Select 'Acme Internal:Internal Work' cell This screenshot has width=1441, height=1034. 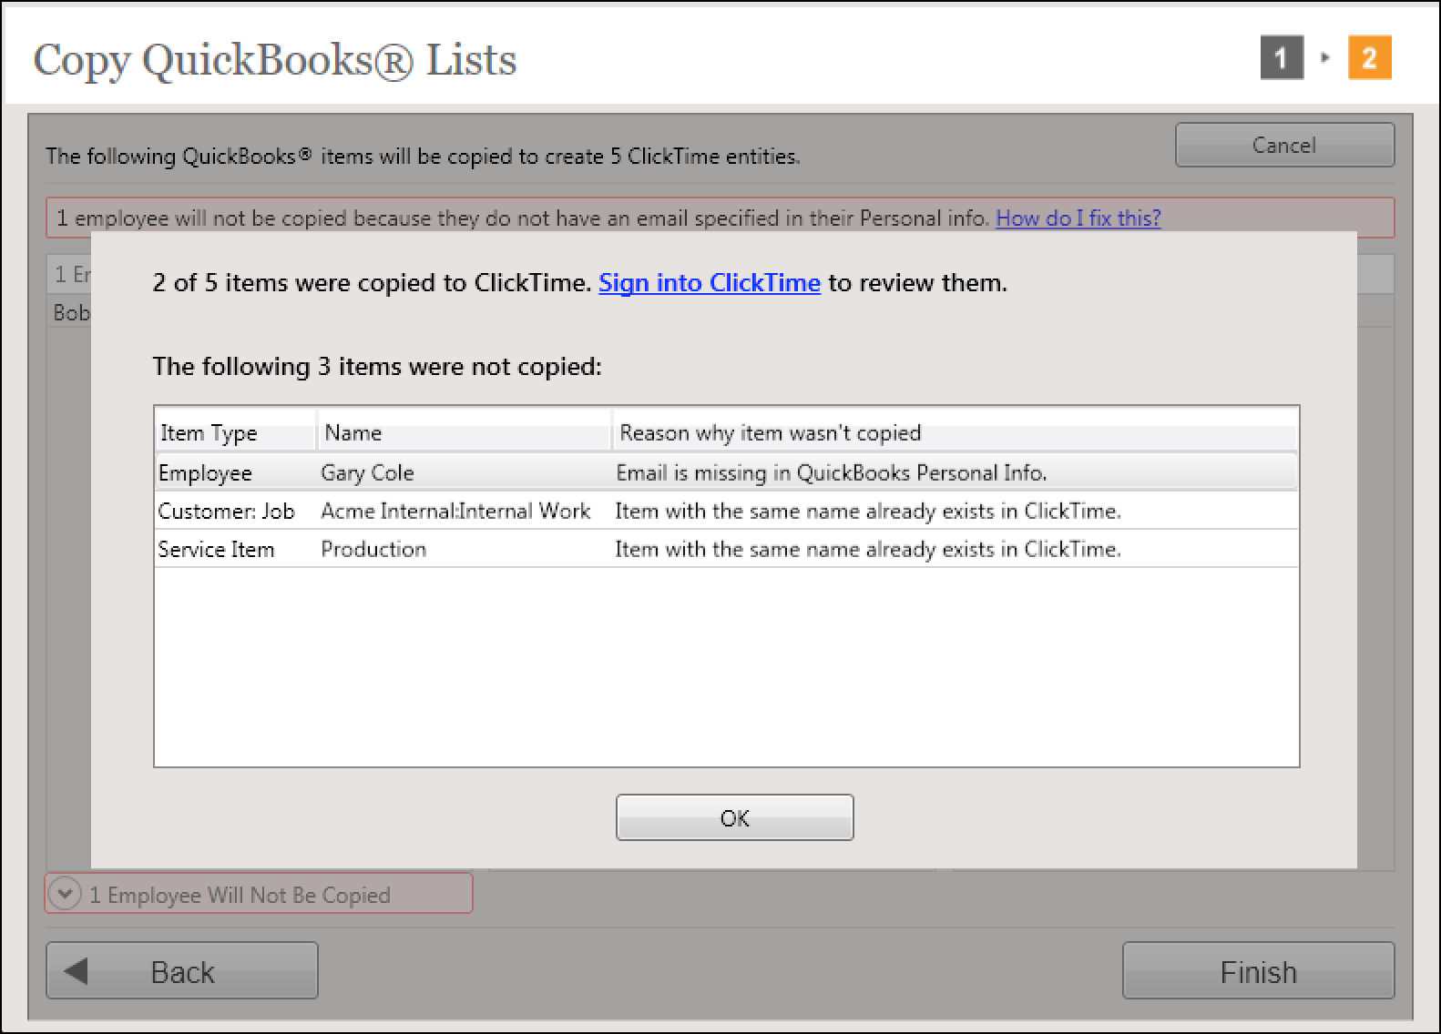tap(455, 512)
